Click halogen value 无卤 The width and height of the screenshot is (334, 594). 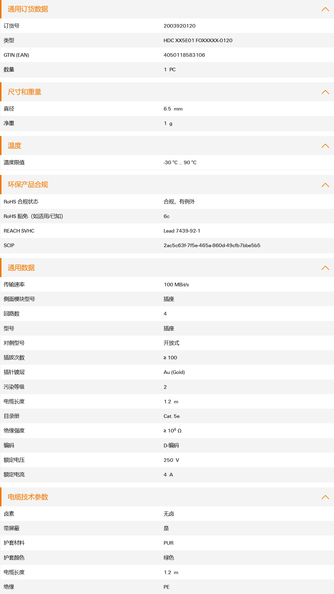(169, 514)
